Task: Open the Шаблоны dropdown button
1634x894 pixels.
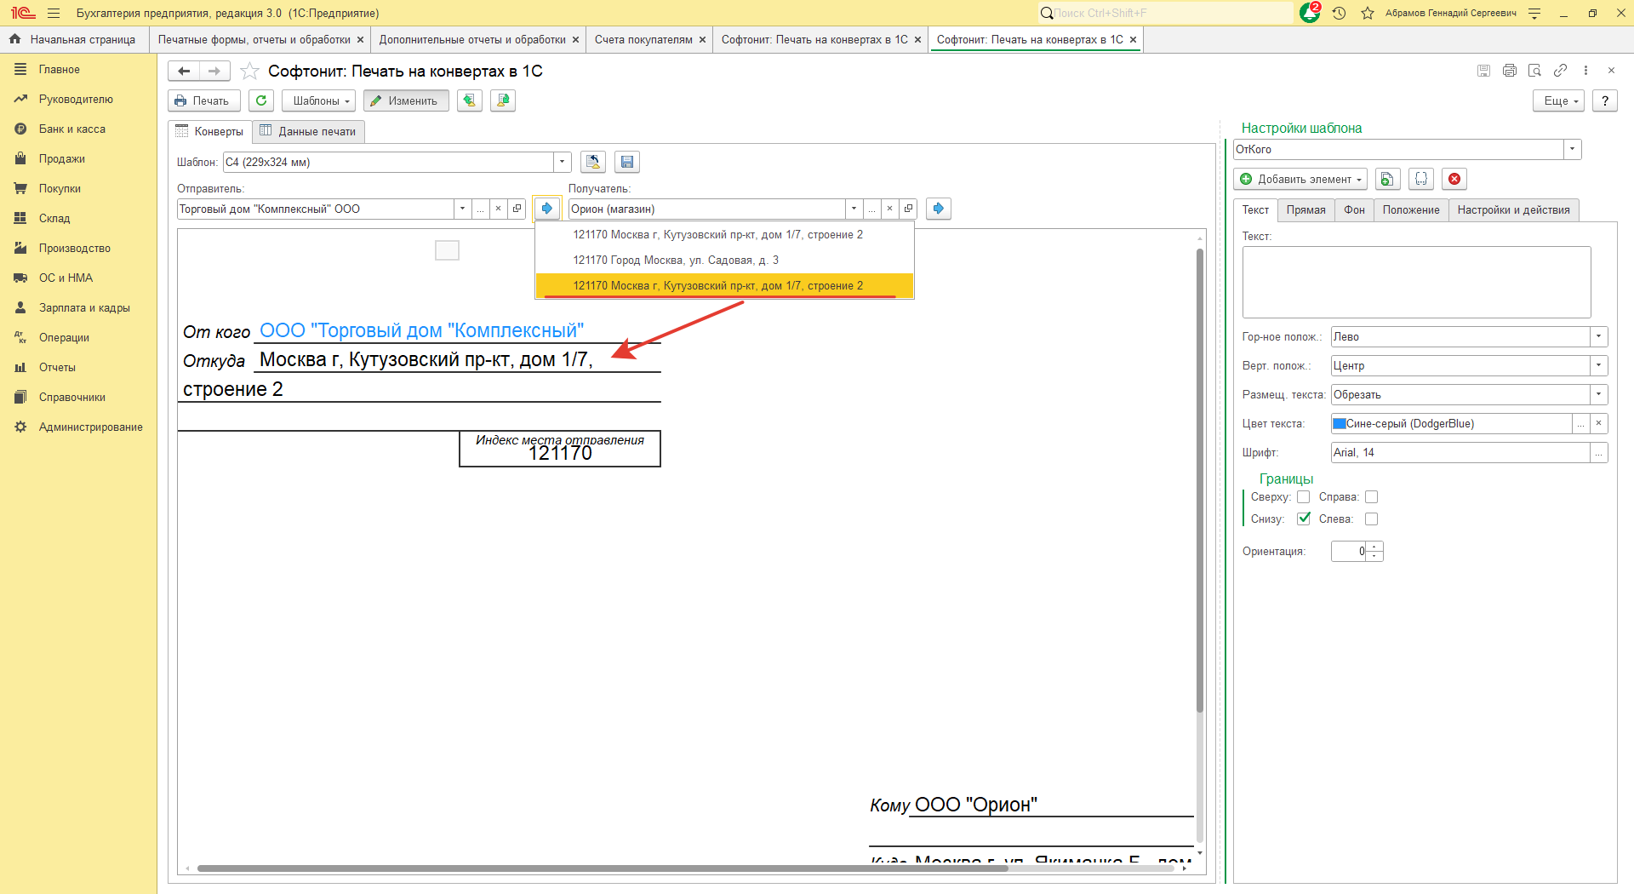Action: click(x=321, y=100)
